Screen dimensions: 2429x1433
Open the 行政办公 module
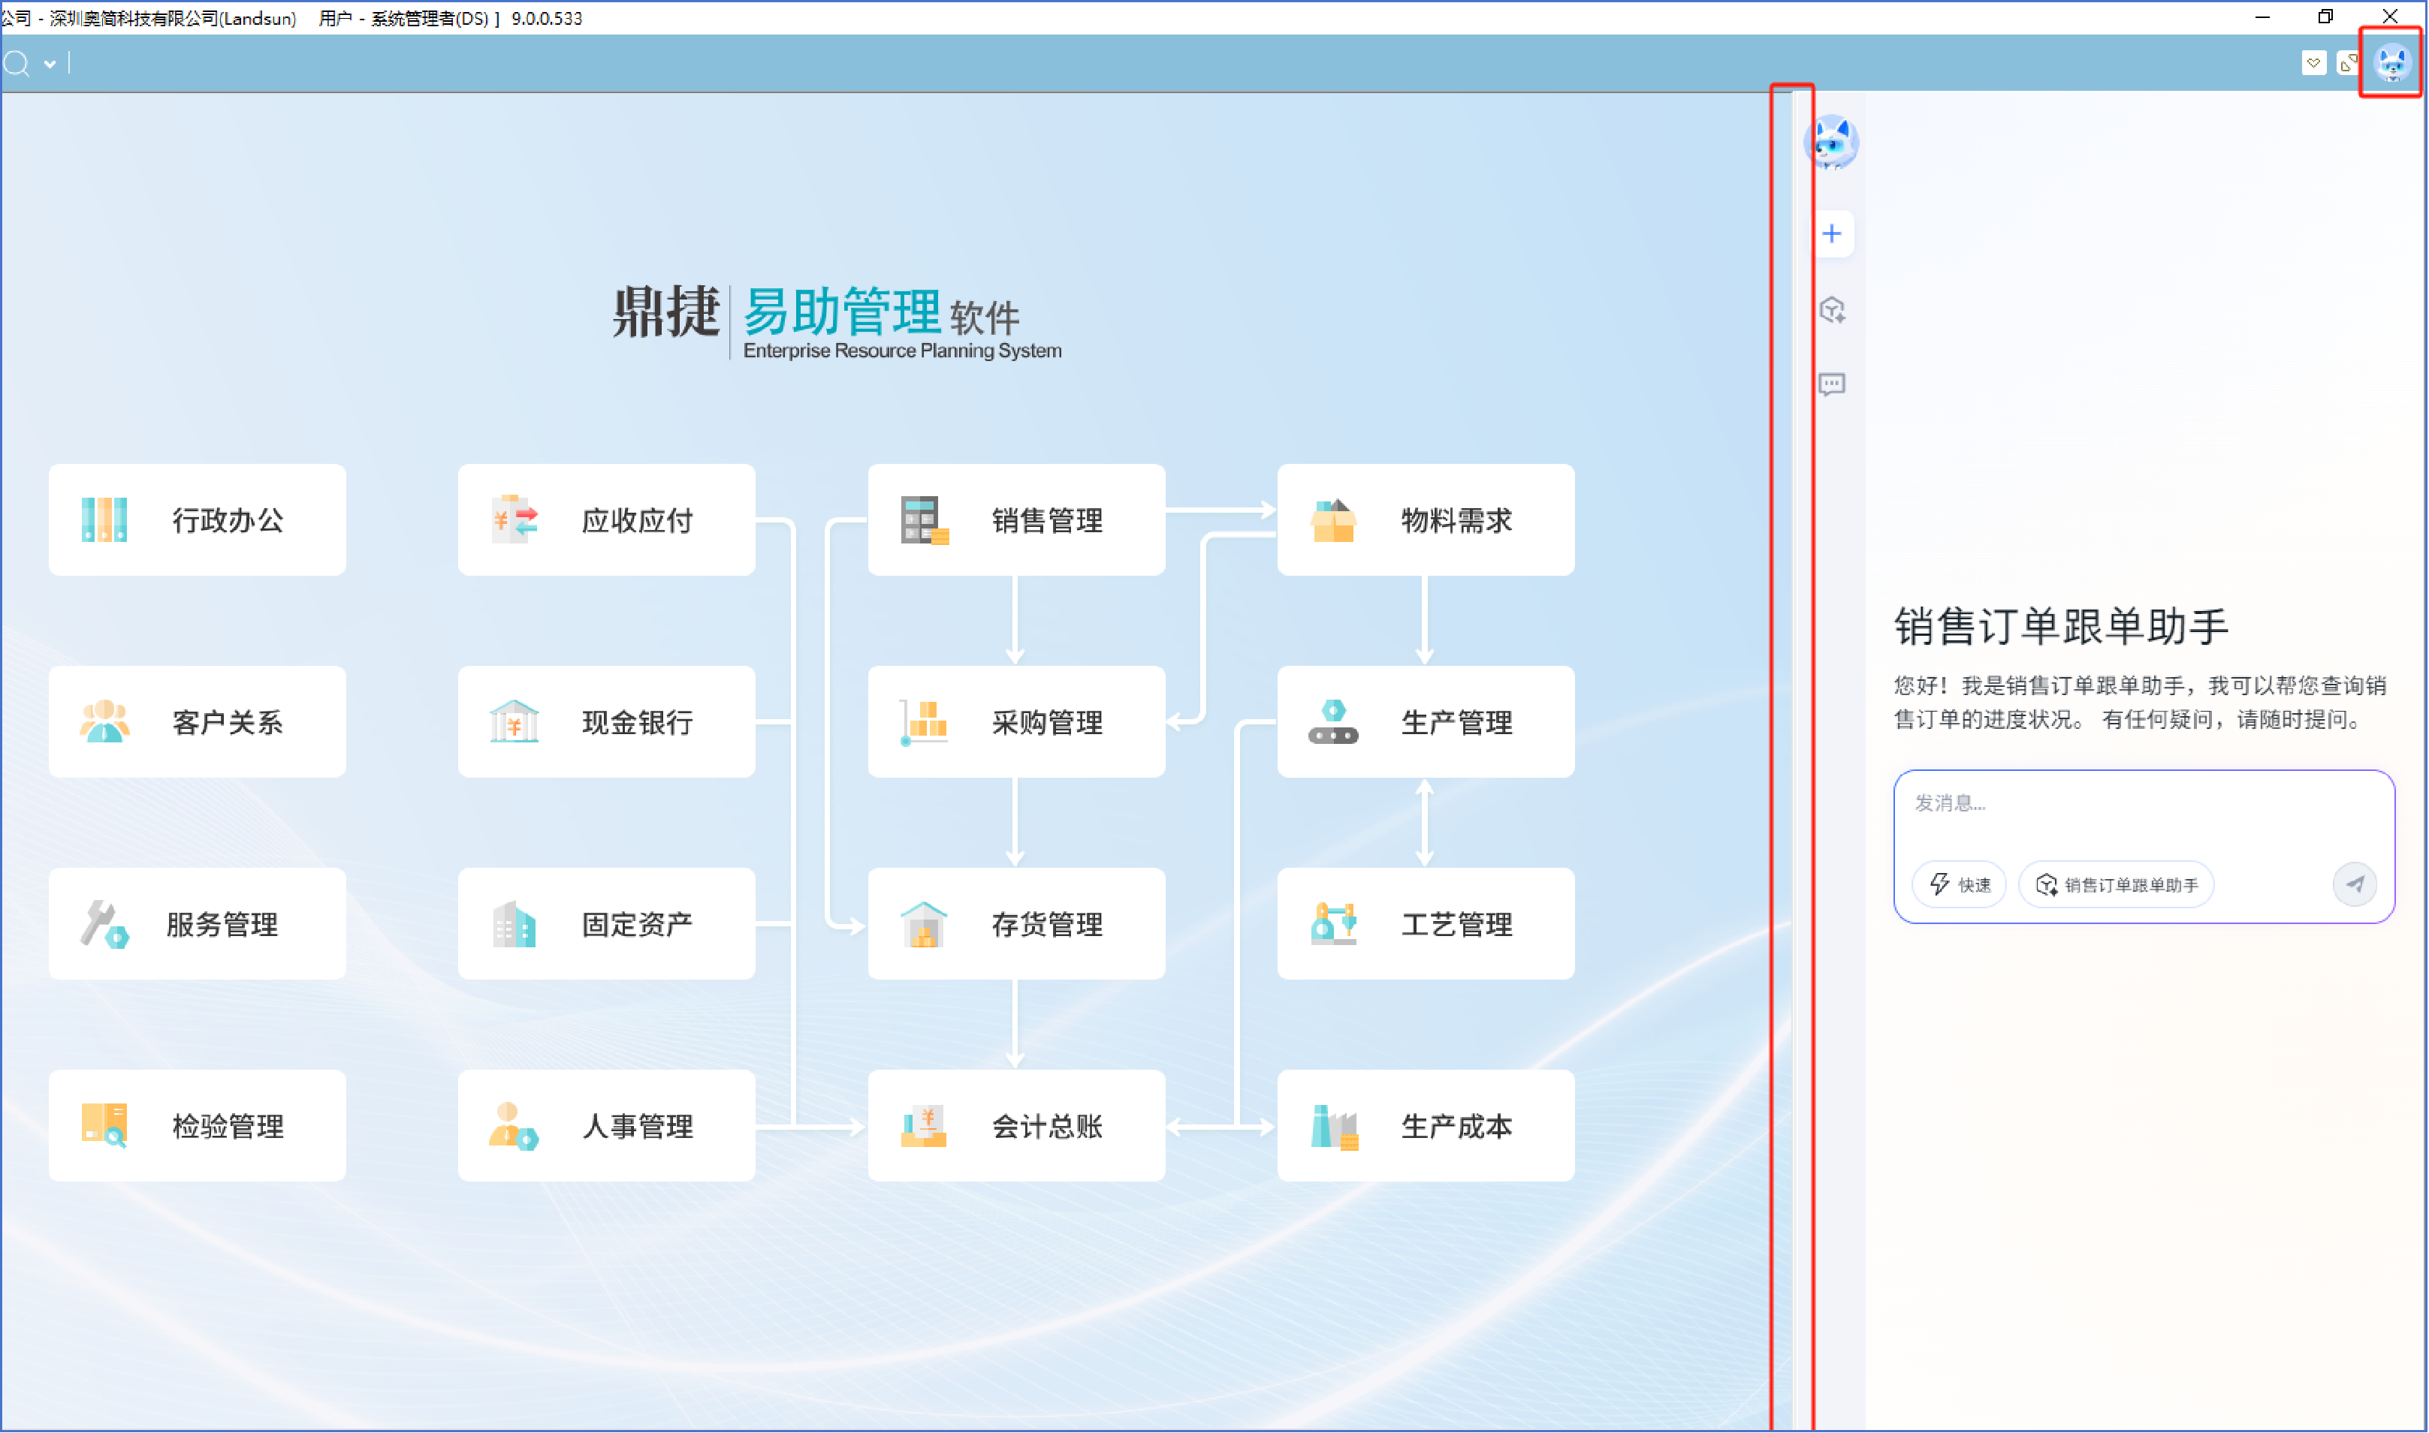point(197,519)
